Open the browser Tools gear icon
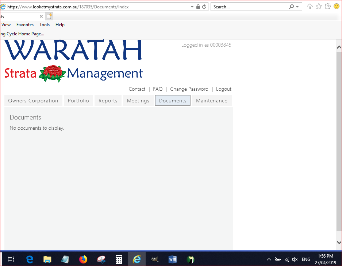 [327, 7]
